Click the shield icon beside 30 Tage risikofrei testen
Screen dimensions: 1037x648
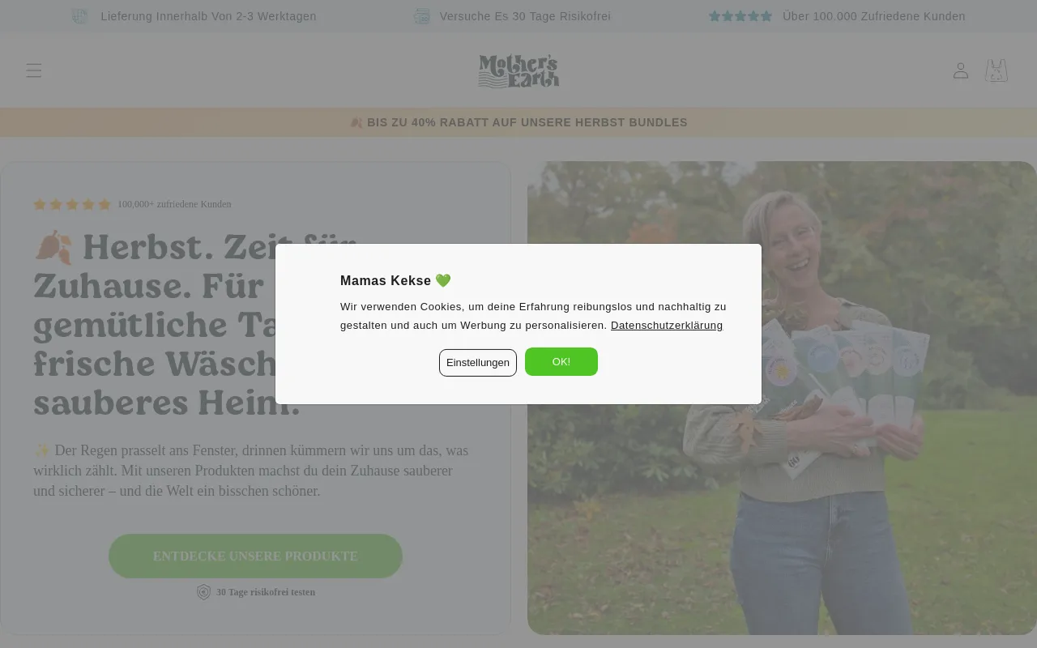tap(204, 592)
